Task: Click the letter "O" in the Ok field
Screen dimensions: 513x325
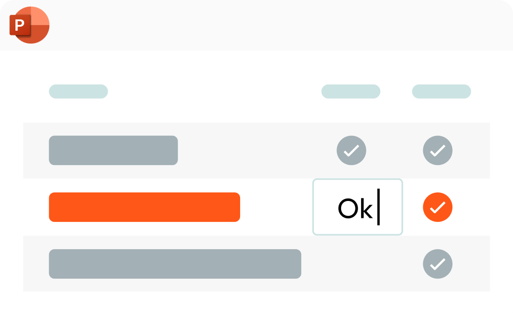Action: [347, 208]
